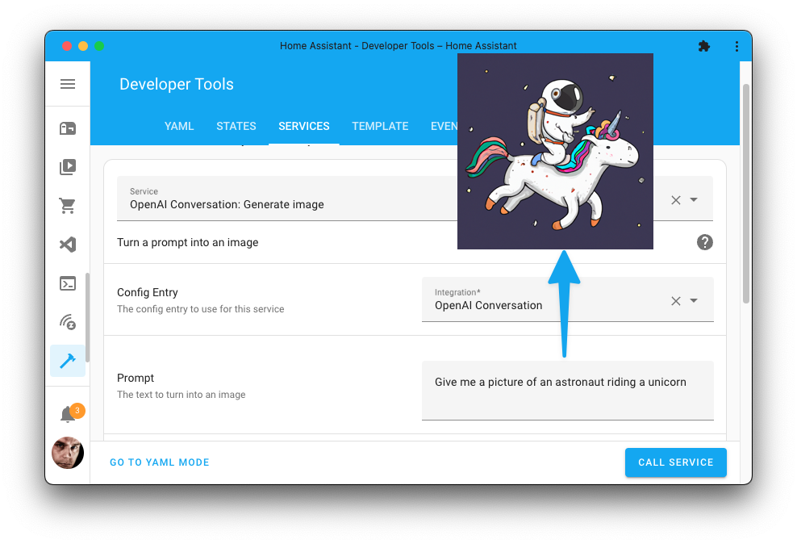797x544 pixels.
Task: Open the Media browser icon
Action: [68, 166]
